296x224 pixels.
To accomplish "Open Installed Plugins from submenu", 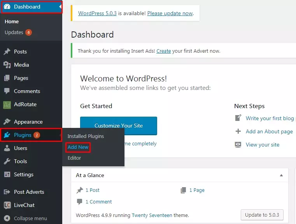I will pyautogui.click(x=86, y=136).
